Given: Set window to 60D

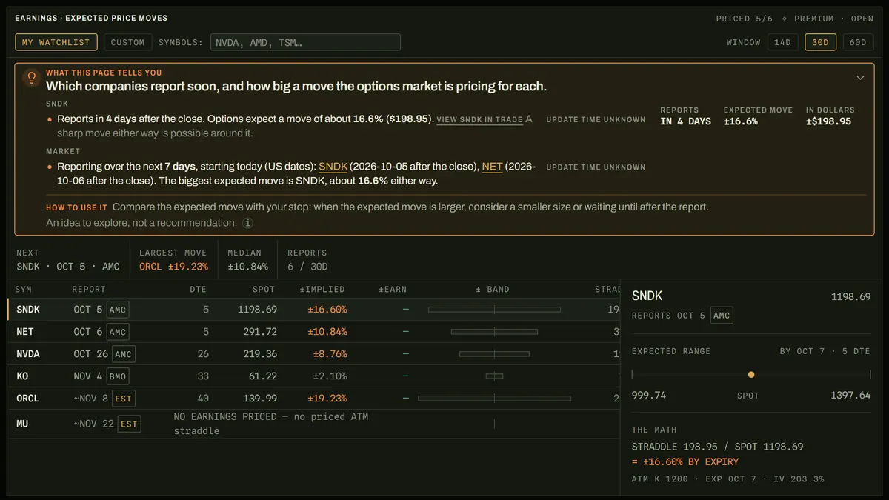Looking at the screenshot, I should pyautogui.click(x=858, y=42).
